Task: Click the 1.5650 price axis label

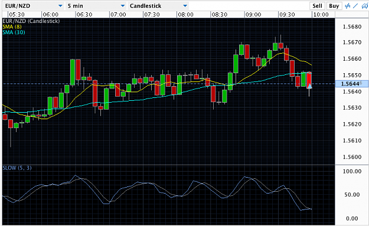Action: (x=352, y=76)
